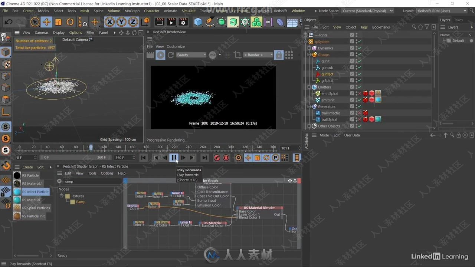Toggle emit.Spiral enable red cross
475x267 pixels.
click(360, 93)
